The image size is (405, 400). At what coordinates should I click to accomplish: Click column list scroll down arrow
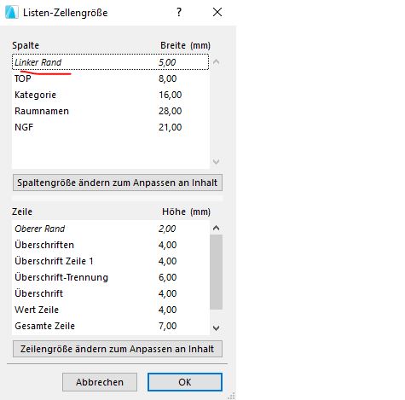click(216, 162)
